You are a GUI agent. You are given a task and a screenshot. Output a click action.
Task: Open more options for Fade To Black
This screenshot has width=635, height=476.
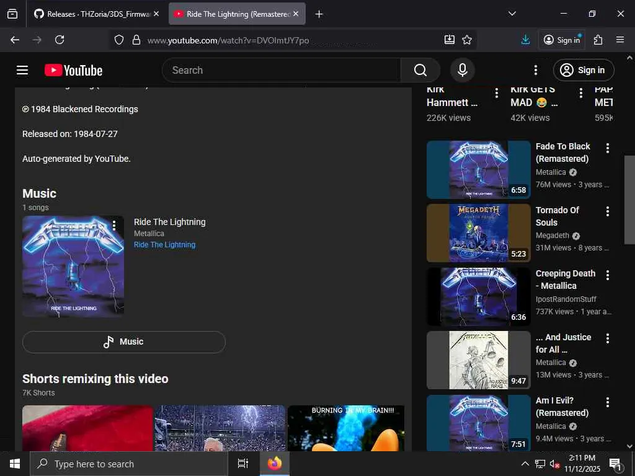pyautogui.click(x=608, y=148)
